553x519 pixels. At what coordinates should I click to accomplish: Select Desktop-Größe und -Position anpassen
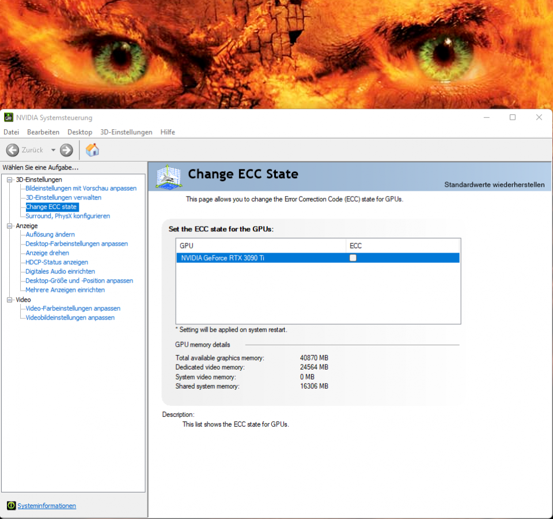tap(79, 280)
